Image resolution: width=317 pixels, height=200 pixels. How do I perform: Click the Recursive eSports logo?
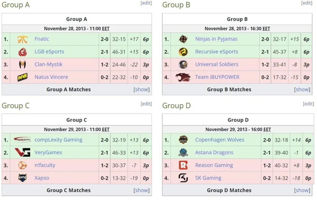tap(183, 52)
